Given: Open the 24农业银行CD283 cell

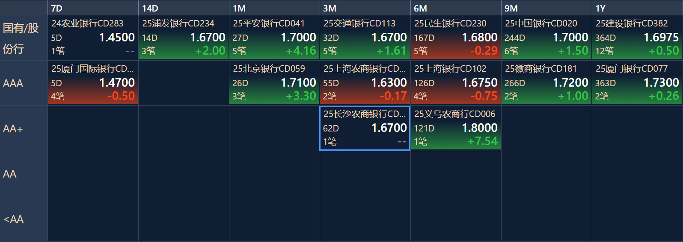Looking at the screenshot, I should tap(93, 38).
